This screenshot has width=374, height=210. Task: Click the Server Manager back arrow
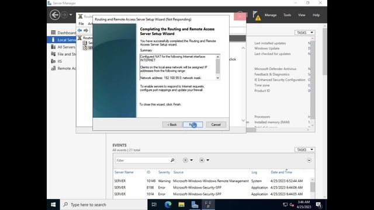point(54,15)
